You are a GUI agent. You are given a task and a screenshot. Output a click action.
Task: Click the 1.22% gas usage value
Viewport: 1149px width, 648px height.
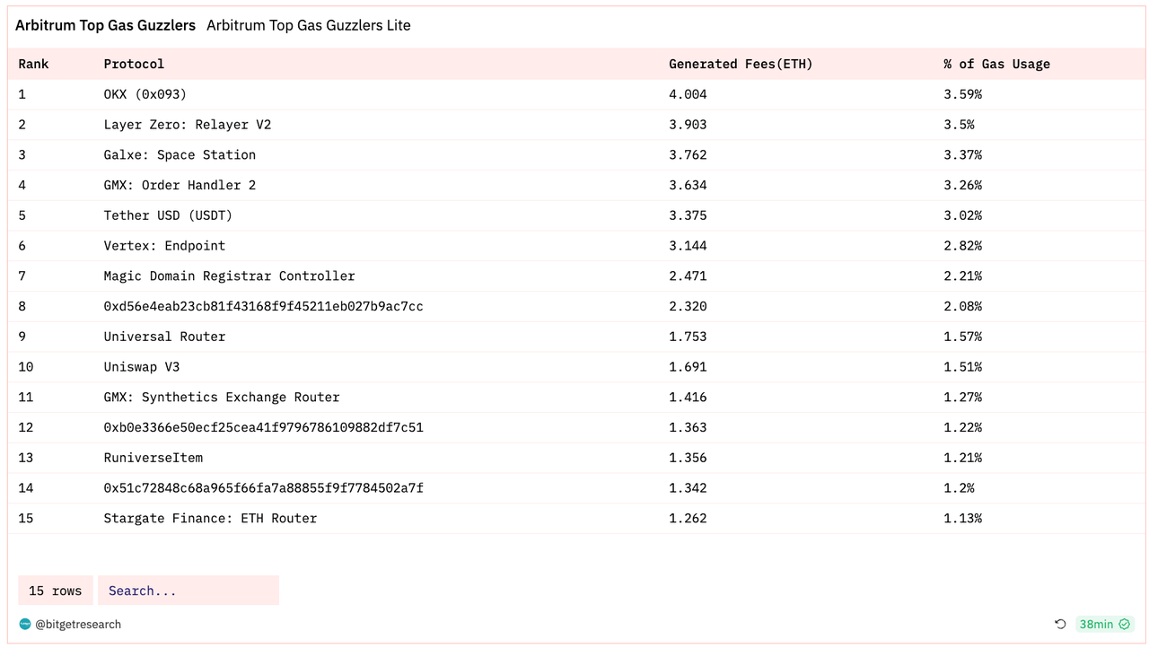click(962, 427)
